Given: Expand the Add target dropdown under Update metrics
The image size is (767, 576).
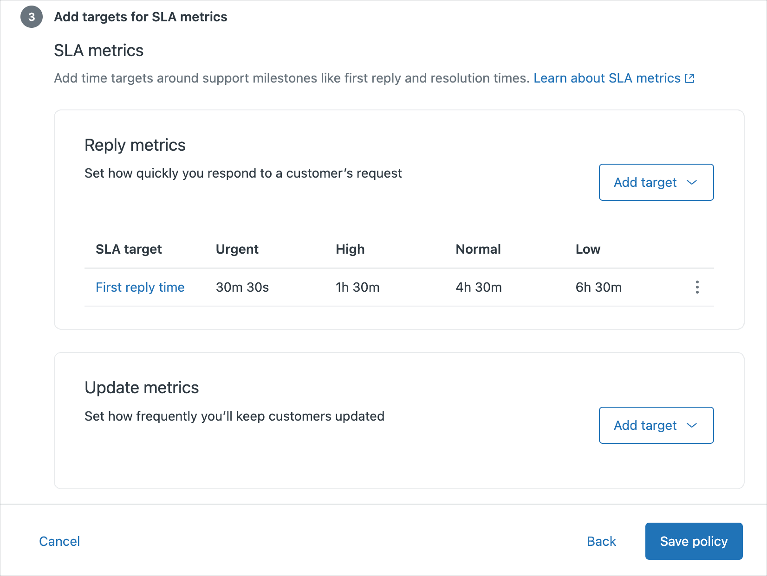Looking at the screenshot, I should [x=656, y=425].
